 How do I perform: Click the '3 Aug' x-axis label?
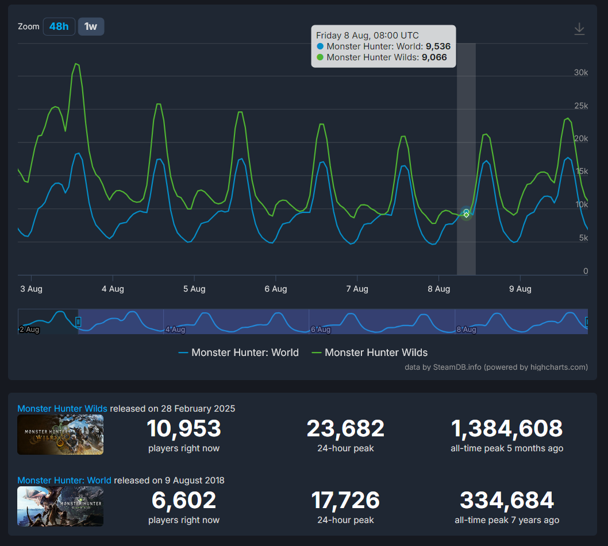point(32,289)
